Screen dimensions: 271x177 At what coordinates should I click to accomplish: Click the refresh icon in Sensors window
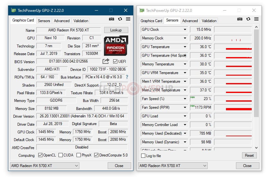coord(248,19)
